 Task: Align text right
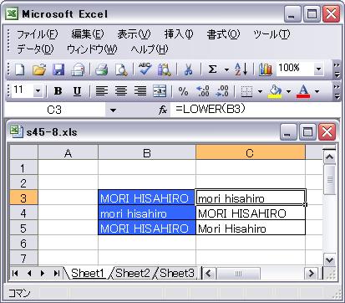coord(140,91)
